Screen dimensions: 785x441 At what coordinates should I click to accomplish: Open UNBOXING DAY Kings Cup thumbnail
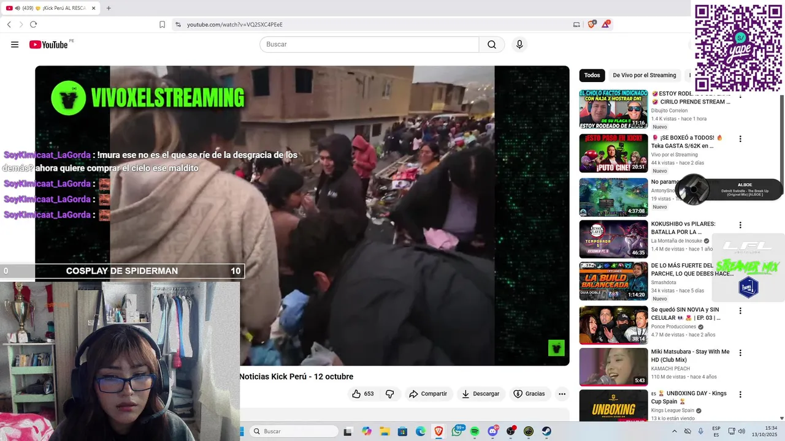tap(613, 406)
